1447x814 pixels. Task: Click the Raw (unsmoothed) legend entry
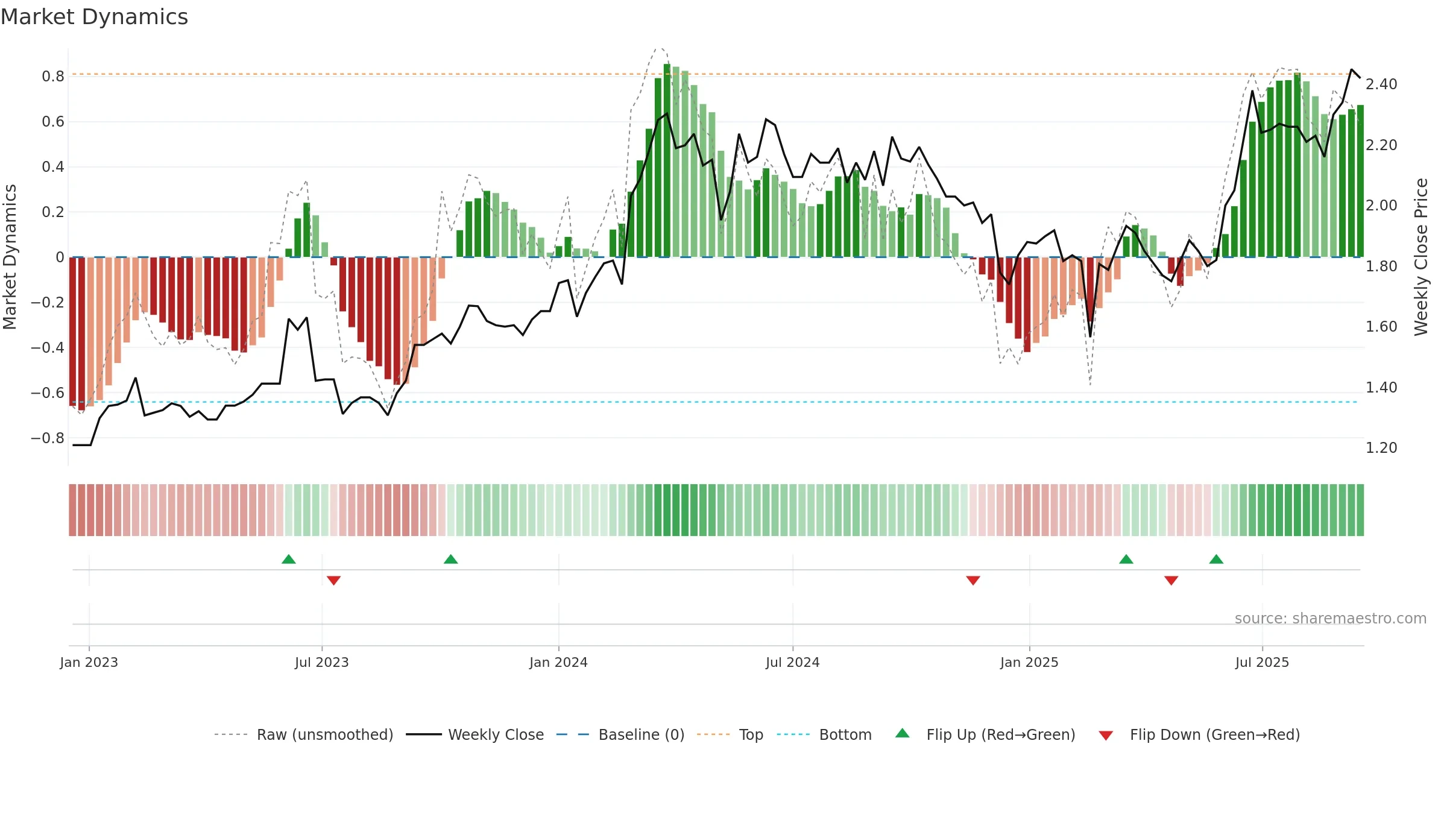tap(304, 734)
